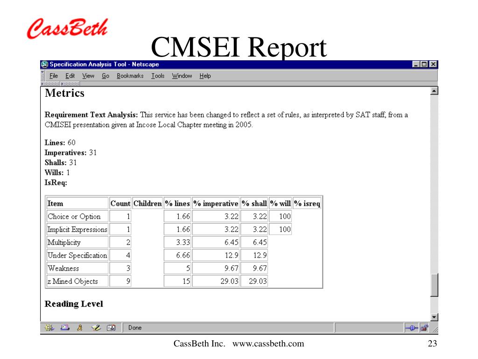478x359 pixels.
Task: Click the scrollbar down arrow
Action: (x=434, y=317)
